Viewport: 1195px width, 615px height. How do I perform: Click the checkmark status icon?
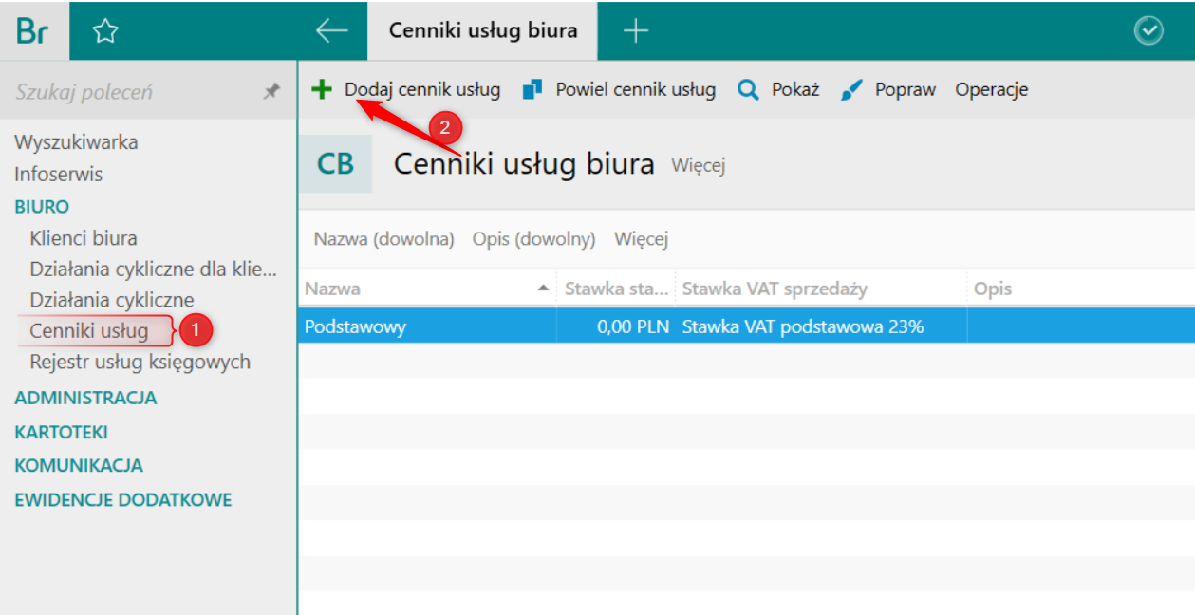(1148, 31)
